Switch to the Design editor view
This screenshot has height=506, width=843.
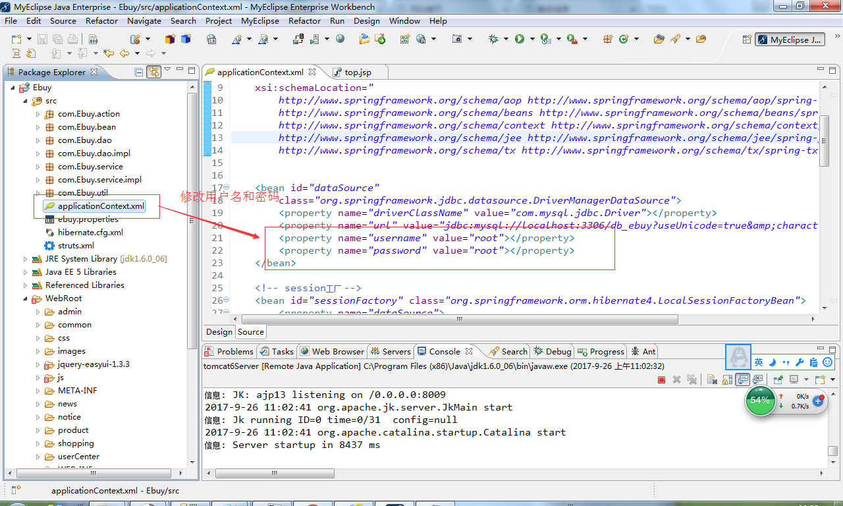[x=219, y=332]
